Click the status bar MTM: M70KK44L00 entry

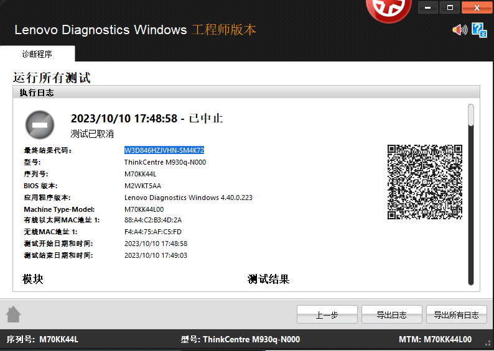tap(435, 339)
